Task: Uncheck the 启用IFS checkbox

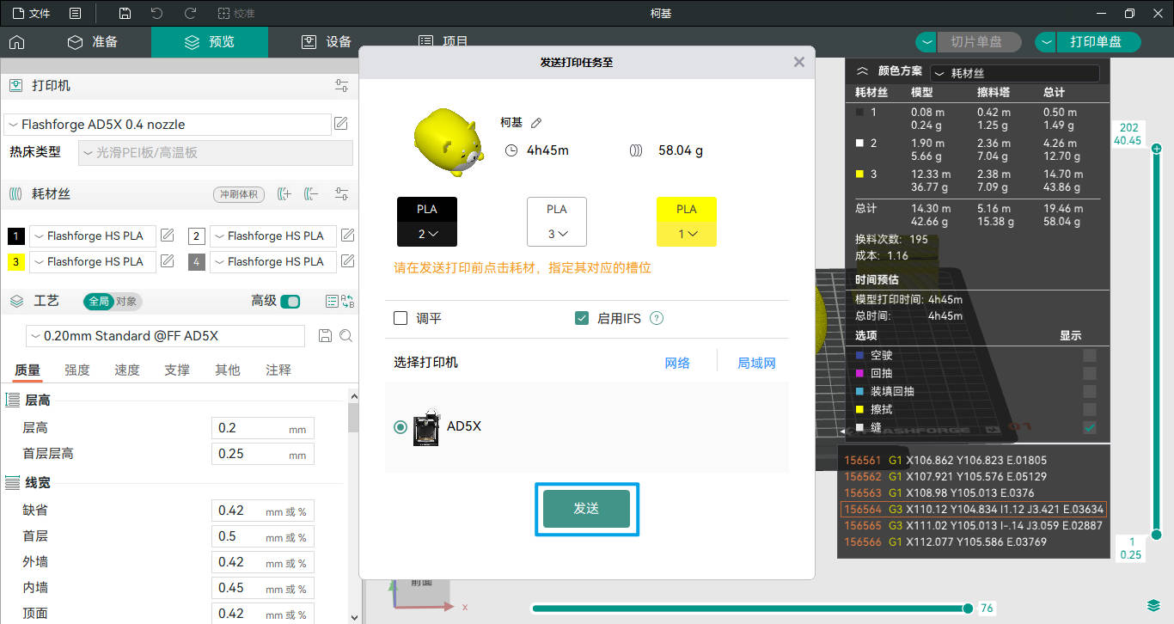Action: 582,318
